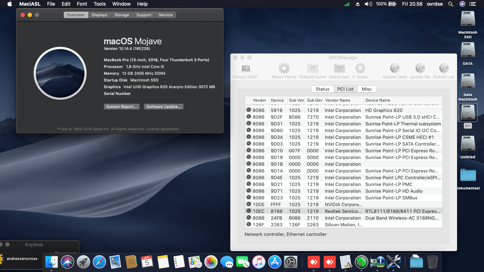This screenshot has height=272, width=484.
Task: Select the 'Sunrise Point-LP SMBus' row
Action: coord(344,198)
